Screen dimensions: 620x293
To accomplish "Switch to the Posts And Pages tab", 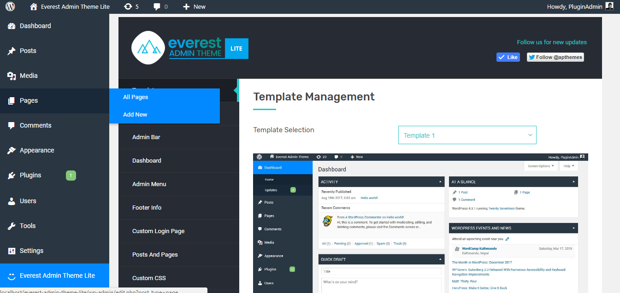I will point(179,255).
